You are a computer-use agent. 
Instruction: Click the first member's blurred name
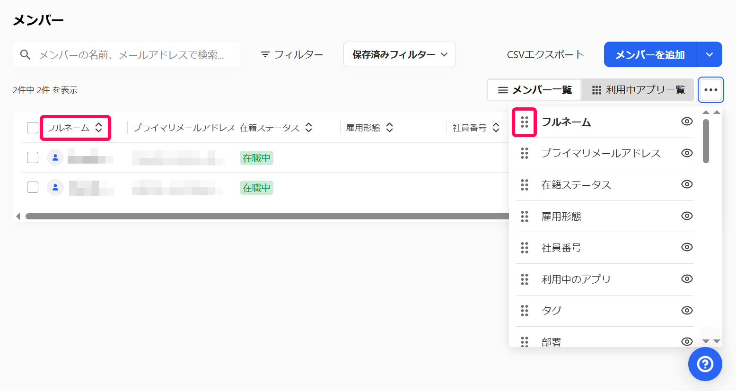click(x=90, y=156)
